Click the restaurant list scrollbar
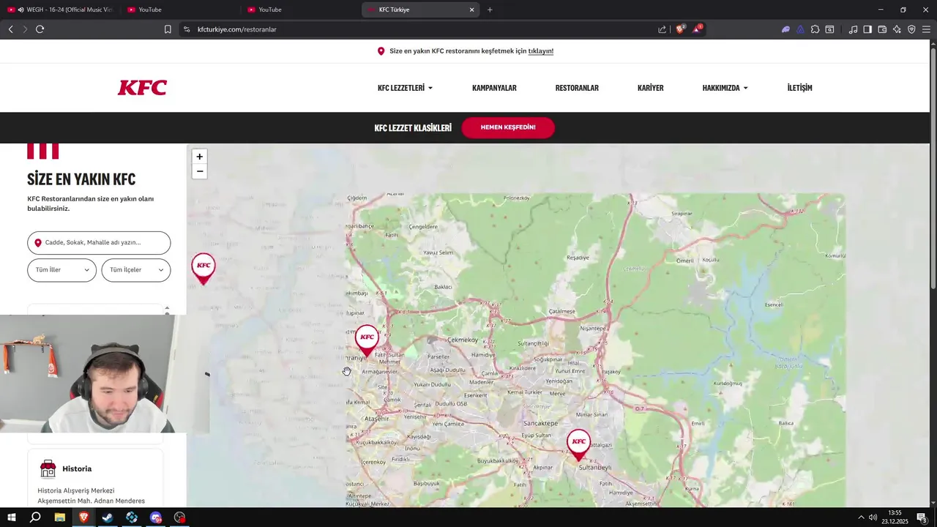 (167, 310)
